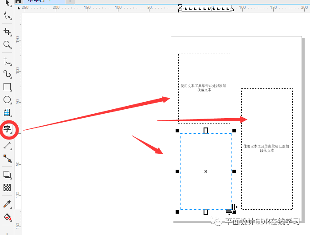The height and width of the screenshot is (235, 310).
Task: Click the left indent marker on ruler
Action: pos(180,8)
